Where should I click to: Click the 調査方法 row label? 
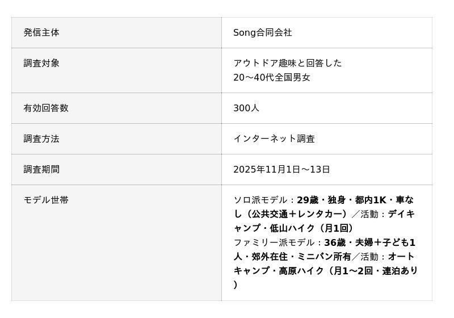(x=41, y=139)
